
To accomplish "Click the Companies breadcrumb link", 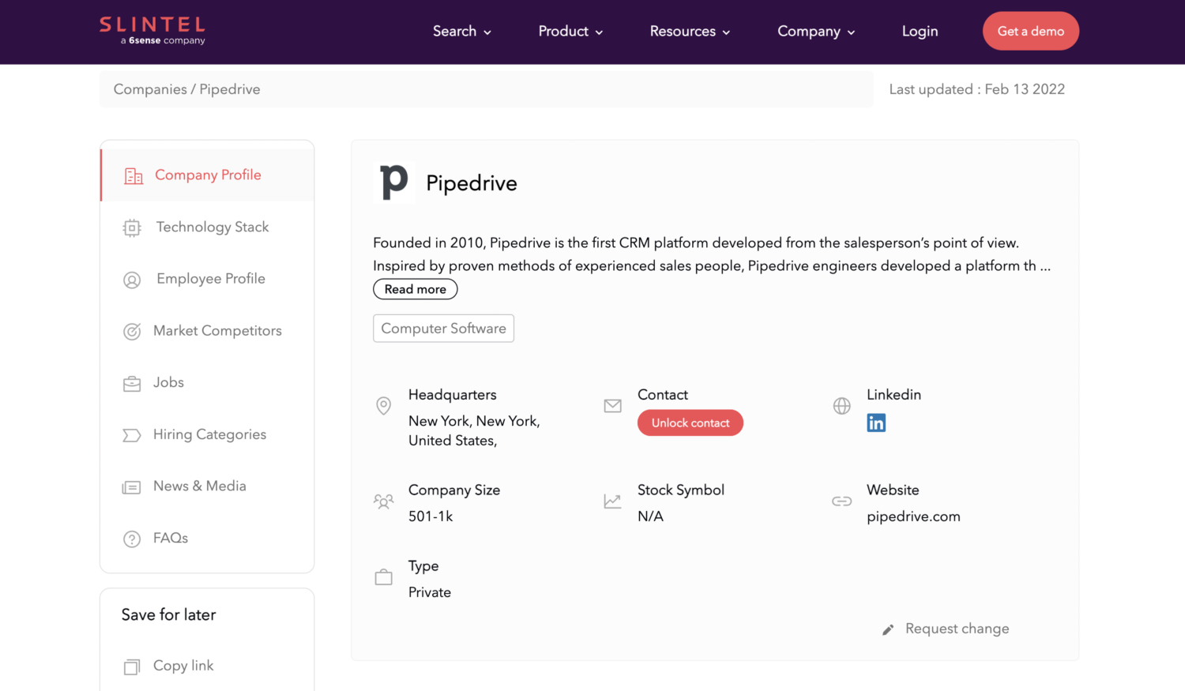I will [150, 89].
